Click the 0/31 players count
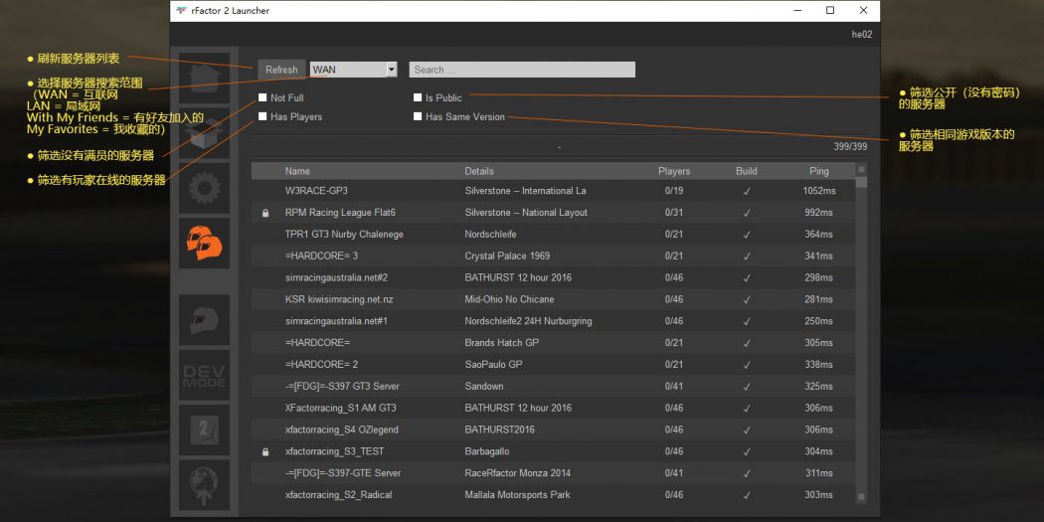 click(674, 213)
